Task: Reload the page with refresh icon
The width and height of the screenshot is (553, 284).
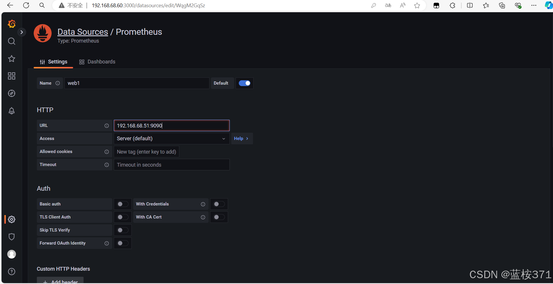Action: point(26,5)
